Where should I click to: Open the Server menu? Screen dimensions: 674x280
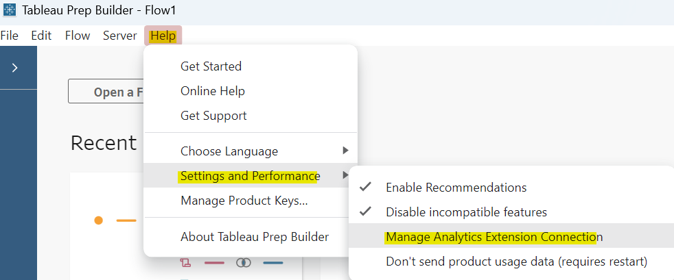(x=120, y=36)
